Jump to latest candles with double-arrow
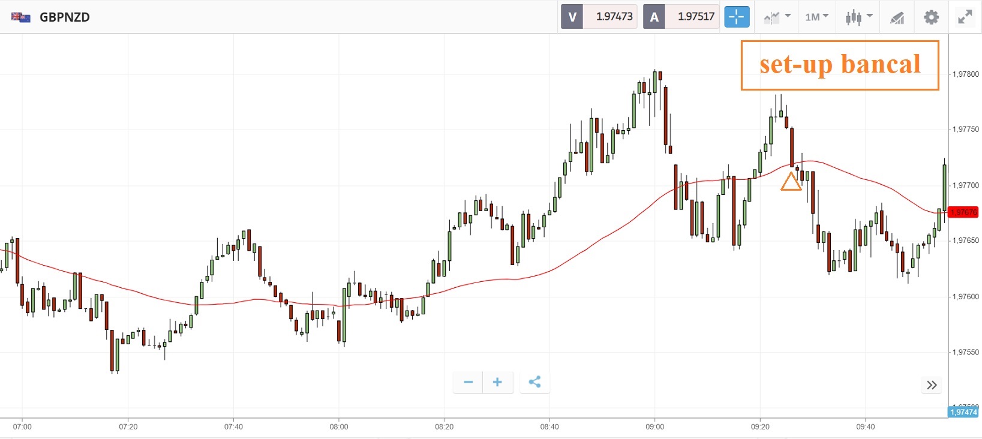This screenshot has height=439, width=982. click(x=932, y=385)
